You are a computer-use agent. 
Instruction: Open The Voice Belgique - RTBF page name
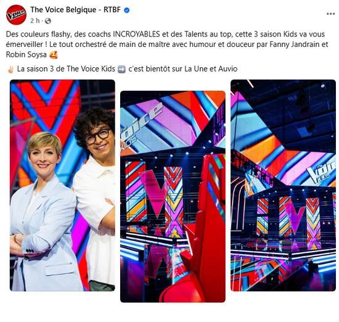point(75,10)
